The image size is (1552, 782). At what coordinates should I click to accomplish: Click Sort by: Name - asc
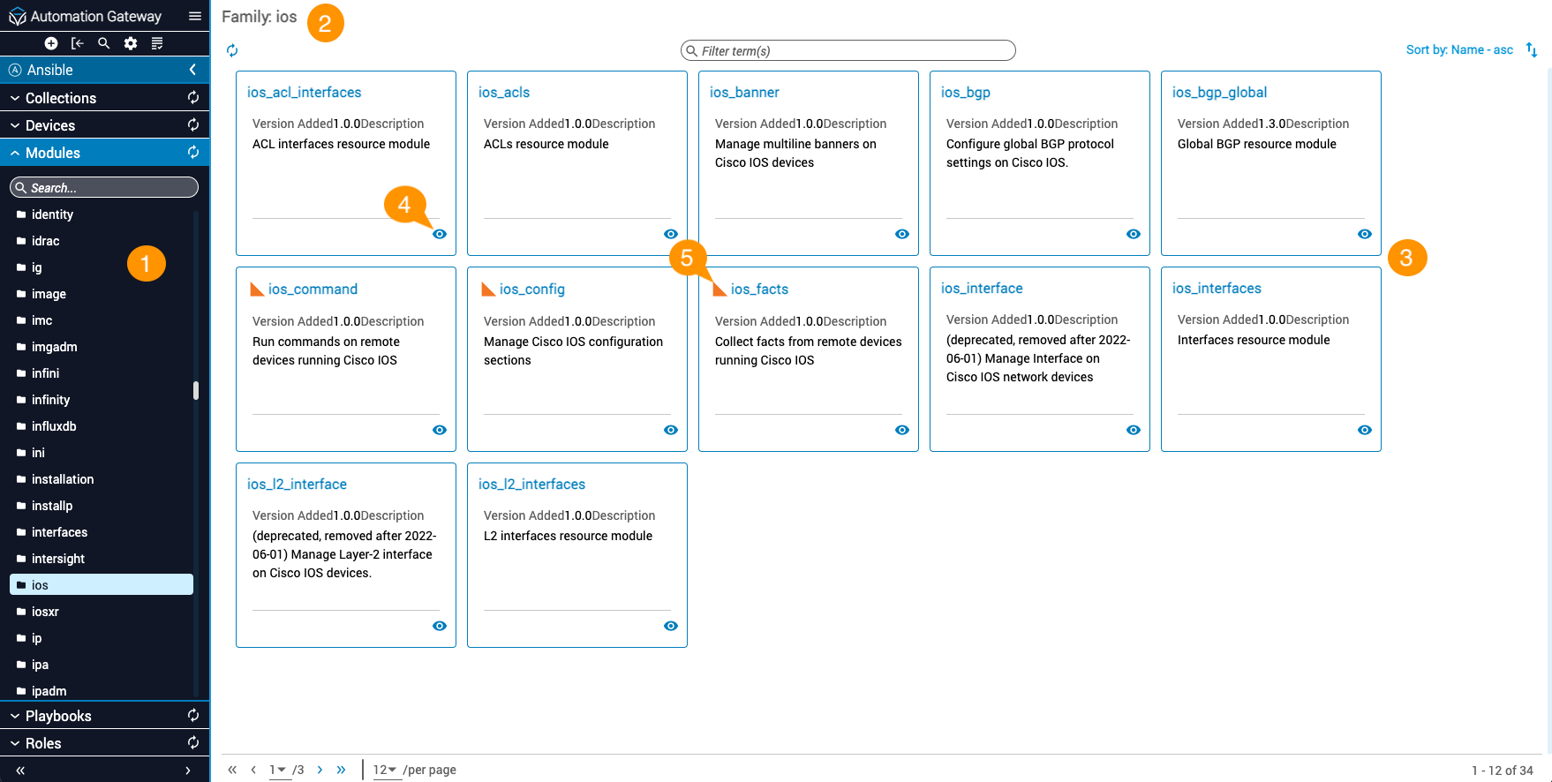pyautogui.click(x=1459, y=49)
